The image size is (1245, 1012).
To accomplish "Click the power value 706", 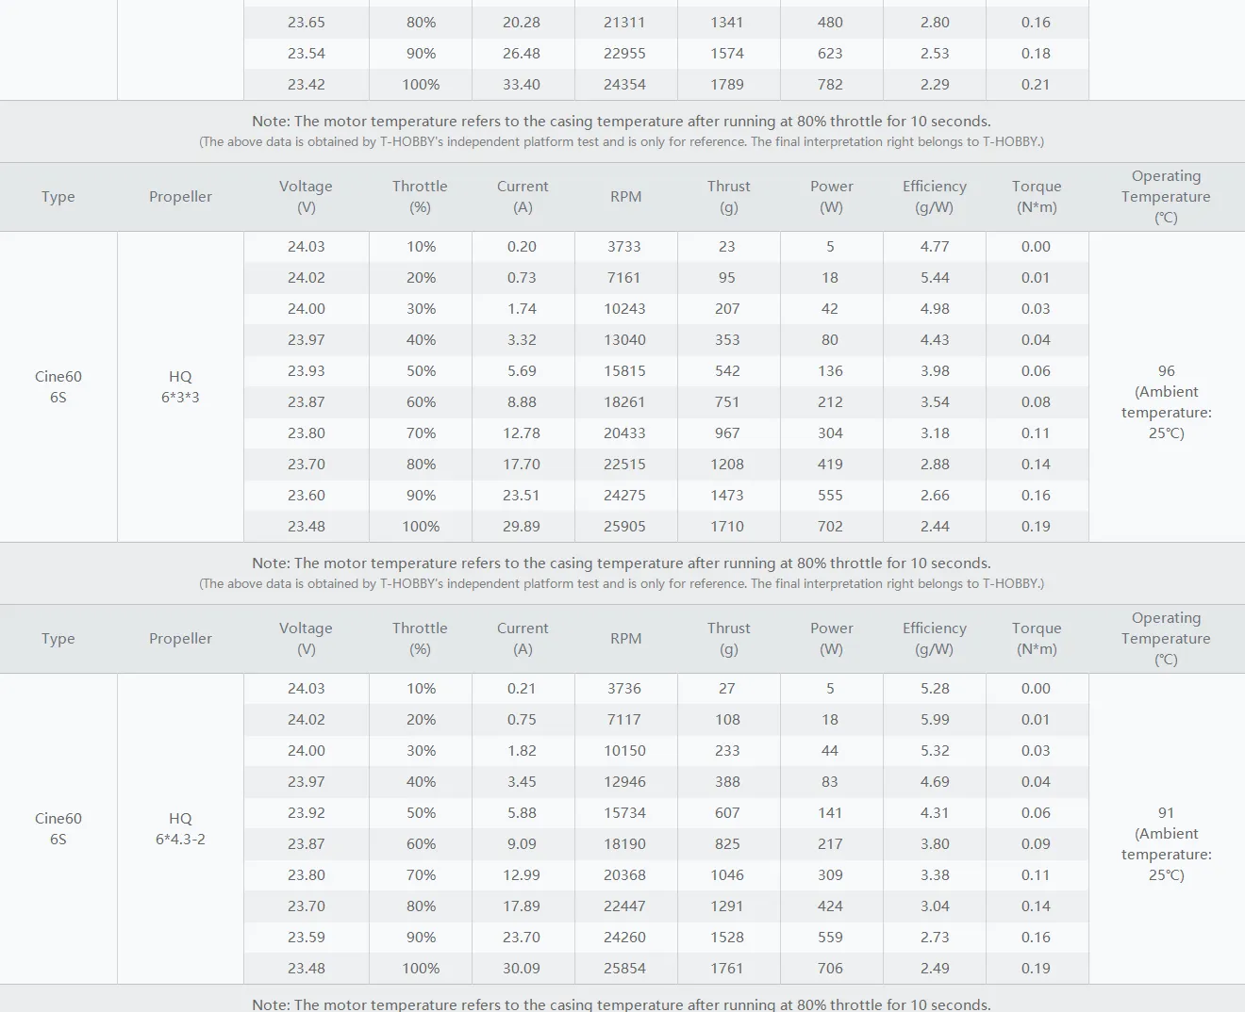I will pos(830,968).
